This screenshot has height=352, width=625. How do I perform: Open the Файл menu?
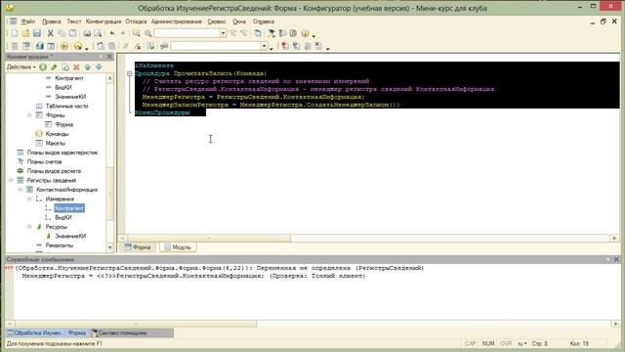(28, 22)
